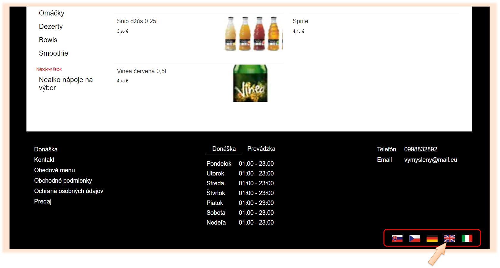This screenshot has width=500, height=268.
Task: Pick the Italian flag language
Action: tap(467, 238)
